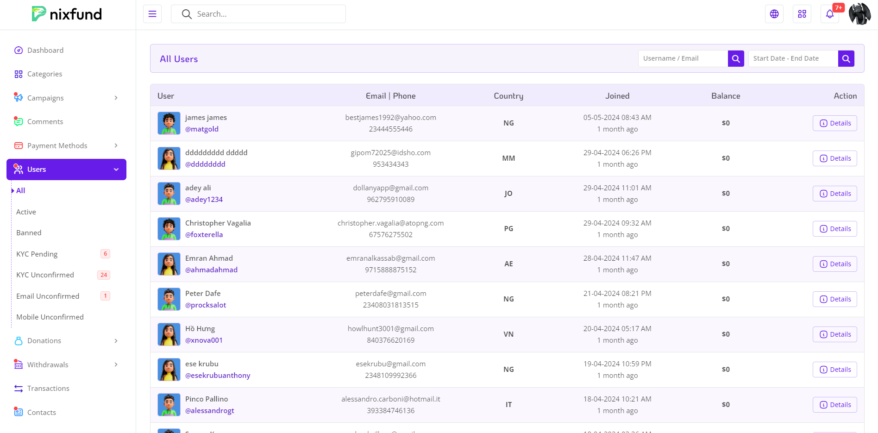Click the hamburger menu toggle button
Viewport: 878px width, 433px height.
pyautogui.click(x=152, y=14)
